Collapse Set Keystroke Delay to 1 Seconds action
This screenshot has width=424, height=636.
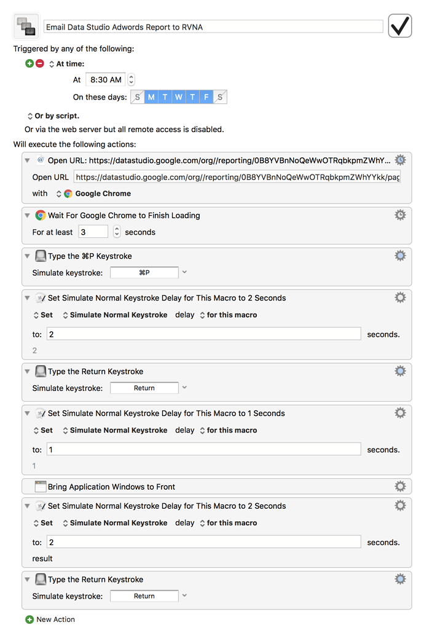pos(27,413)
